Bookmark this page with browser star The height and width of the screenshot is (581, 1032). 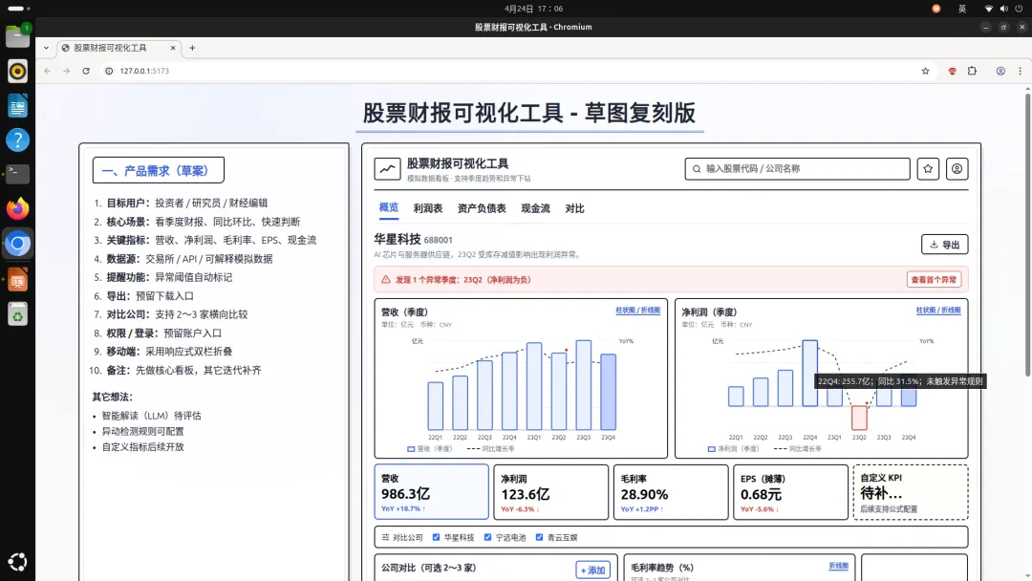[925, 71]
